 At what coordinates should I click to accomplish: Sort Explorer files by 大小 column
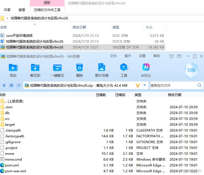(x=149, y=27)
